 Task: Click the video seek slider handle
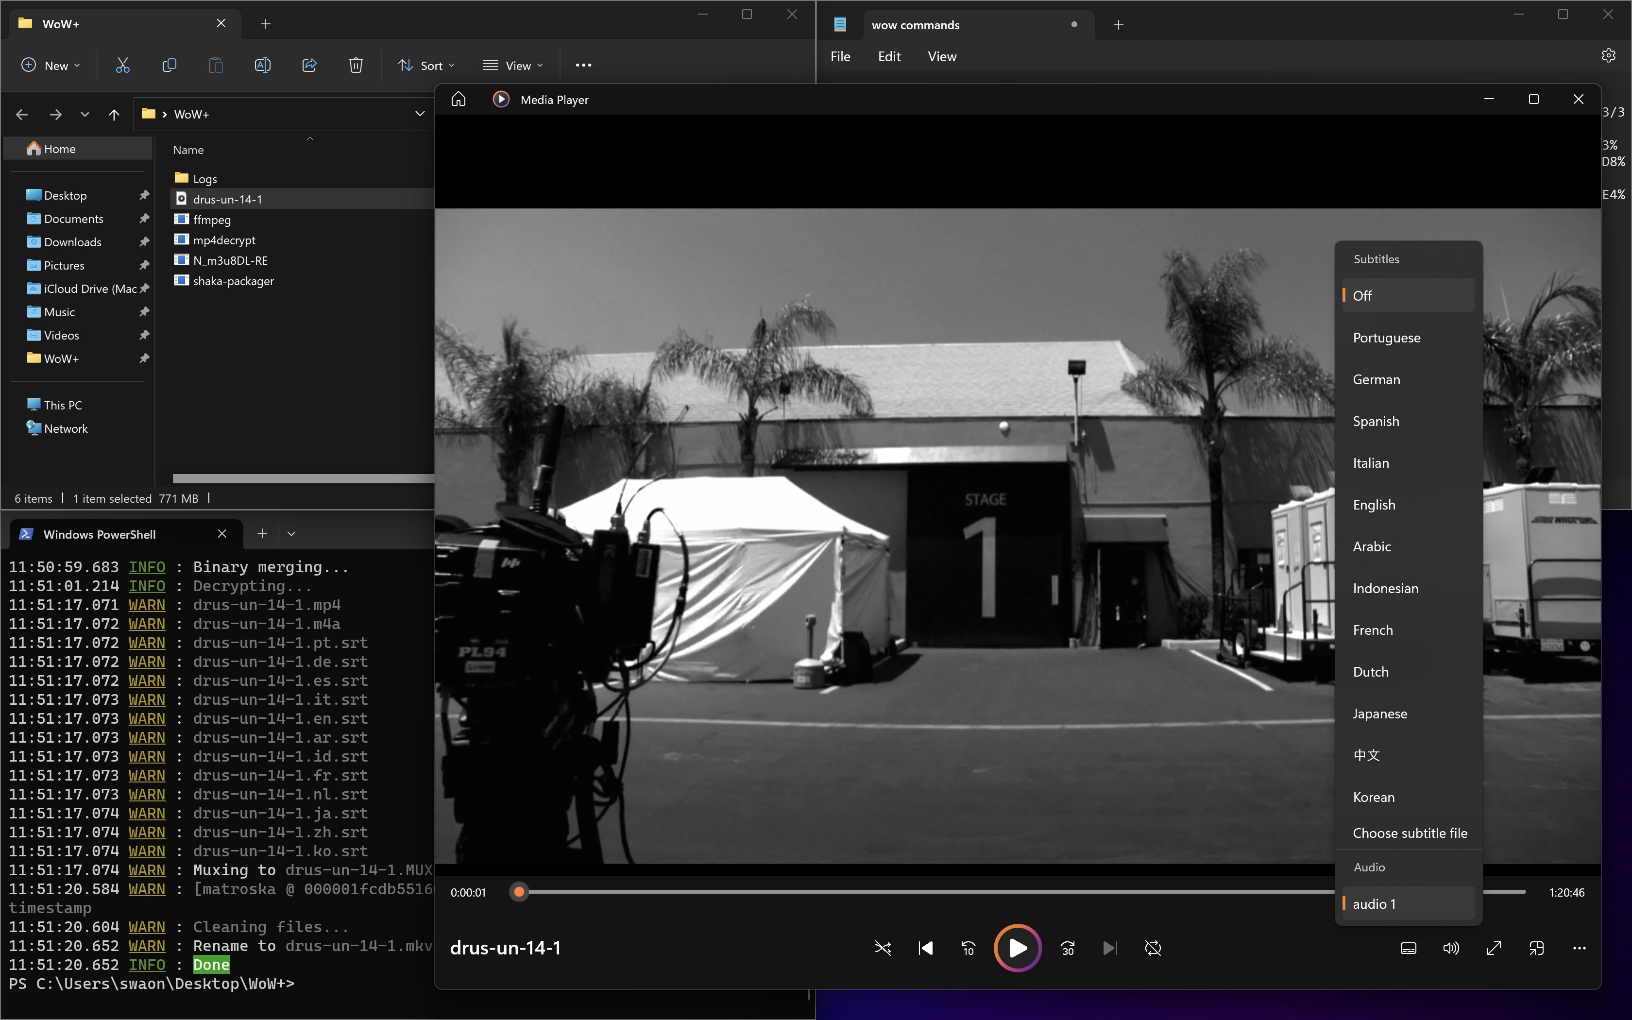[519, 892]
